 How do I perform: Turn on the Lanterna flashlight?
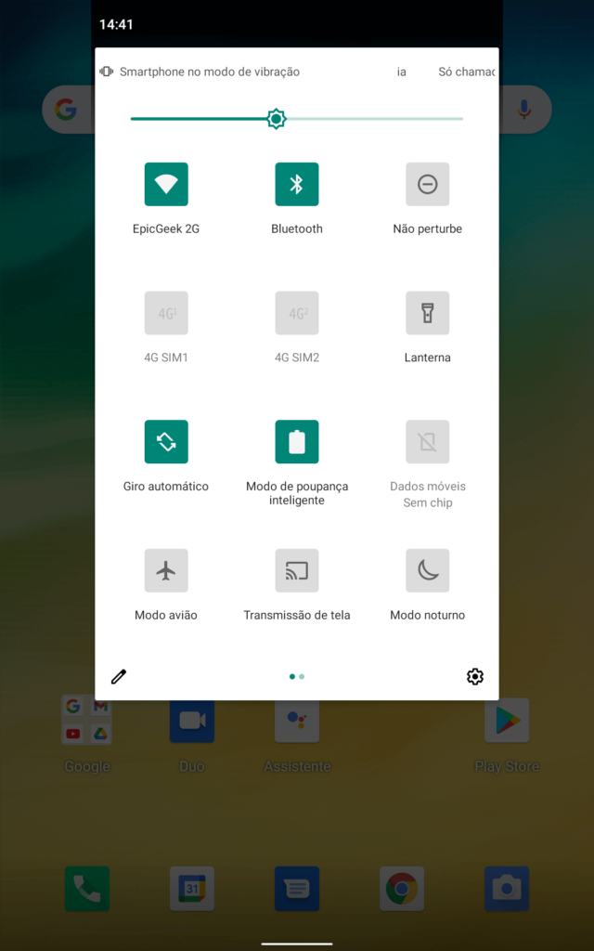(x=428, y=313)
